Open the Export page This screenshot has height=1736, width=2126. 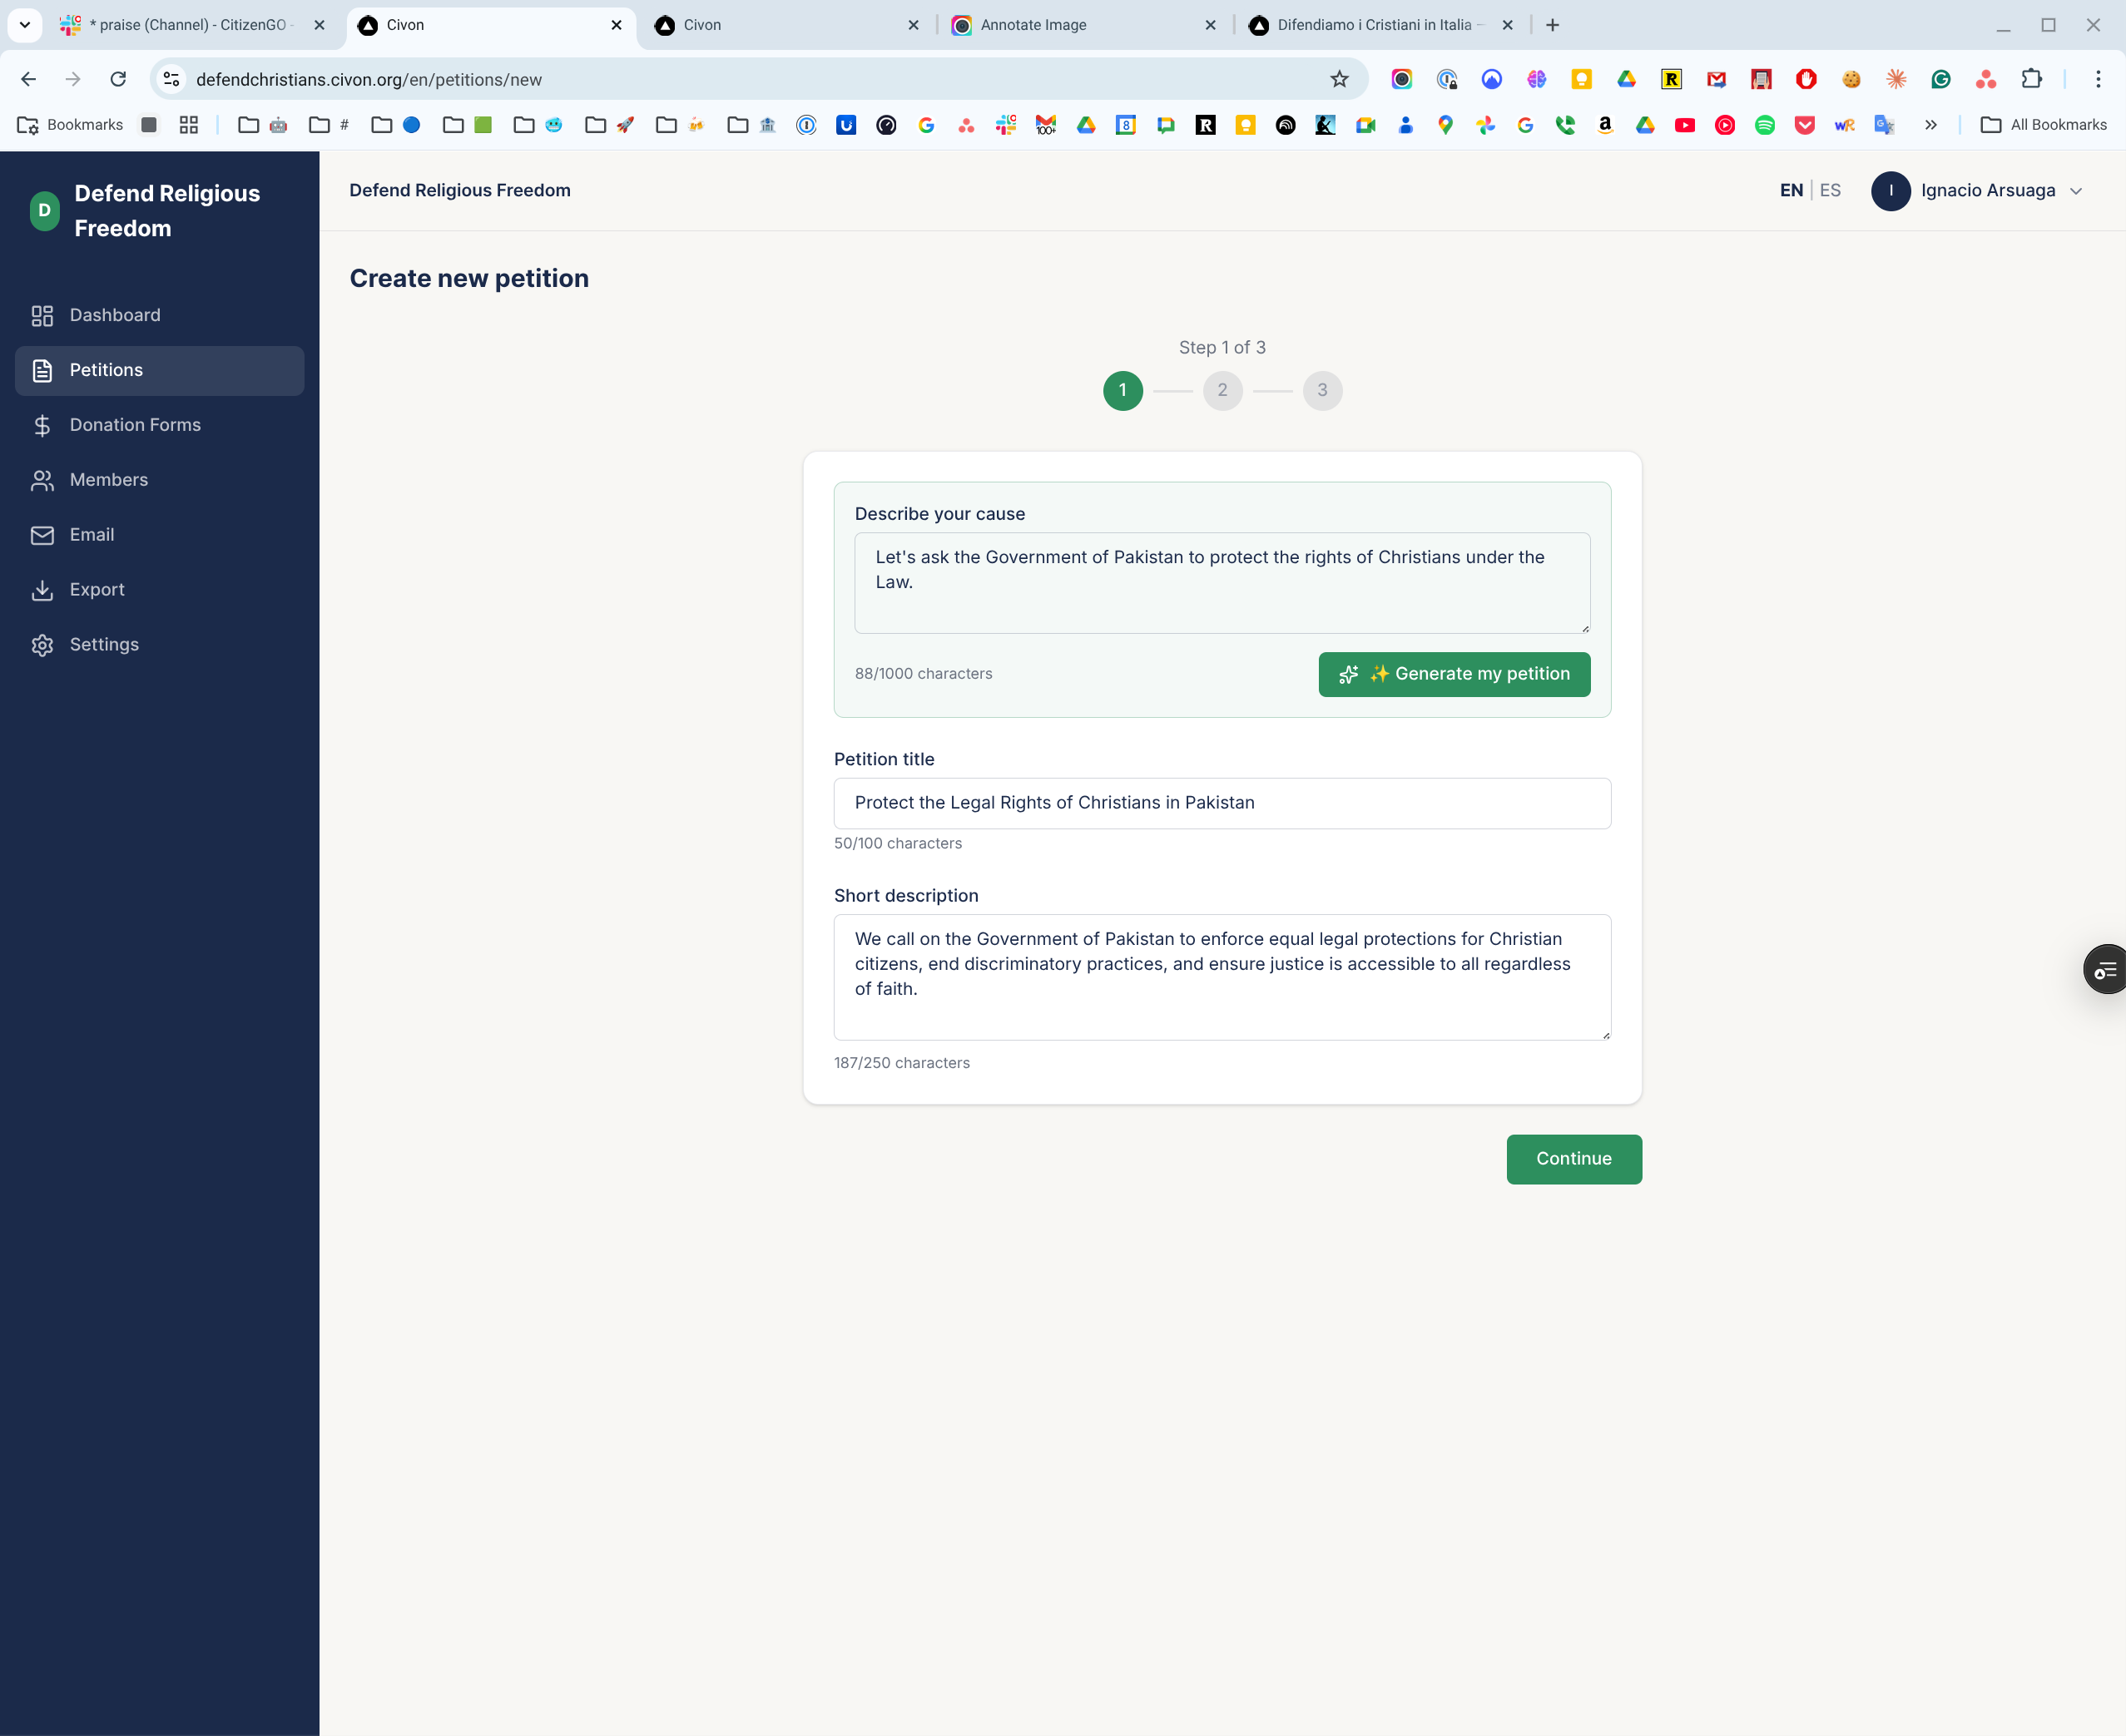pyautogui.click(x=96, y=590)
